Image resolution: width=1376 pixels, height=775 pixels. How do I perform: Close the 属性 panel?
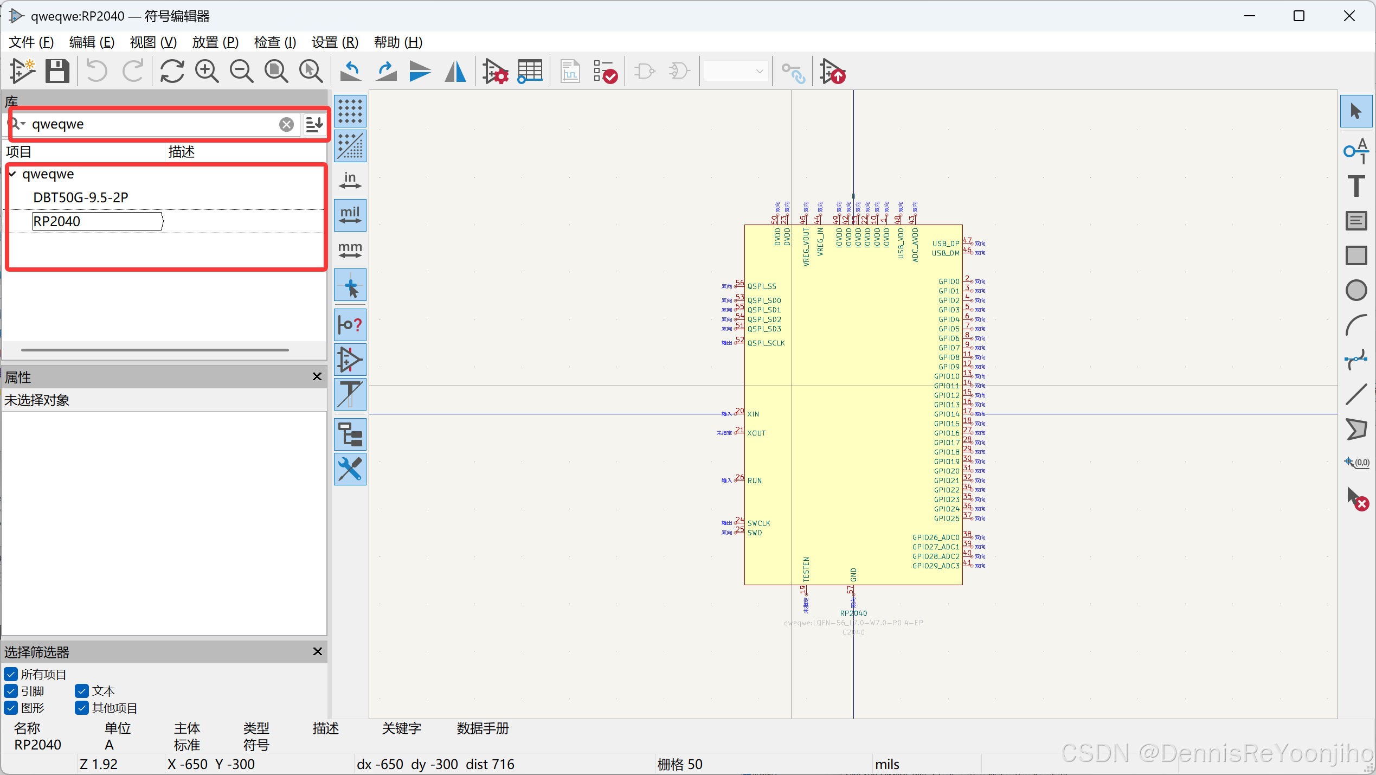pyautogui.click(x=317, y=376)
